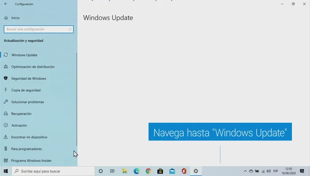Image resolution: width=310 pixels, height=176 pixels.
Task: Click the sidebar vertical scrollbar
Action: [77, 99]
